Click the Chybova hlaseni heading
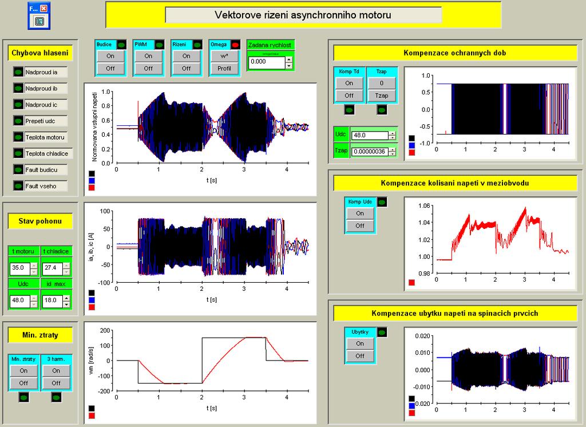 coord(40,53)
